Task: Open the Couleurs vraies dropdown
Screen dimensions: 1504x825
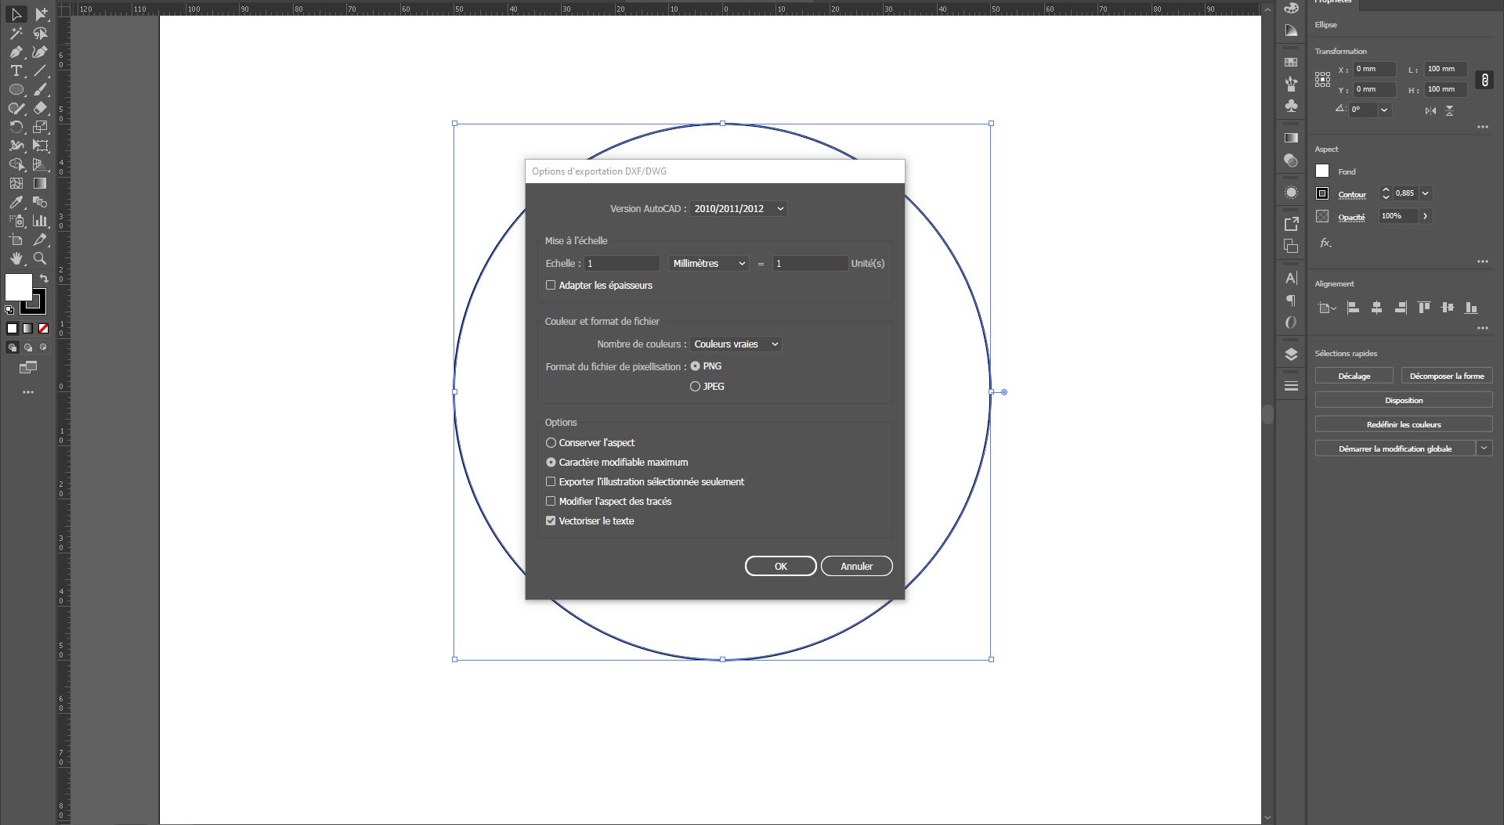Action: tap(734, 344)
